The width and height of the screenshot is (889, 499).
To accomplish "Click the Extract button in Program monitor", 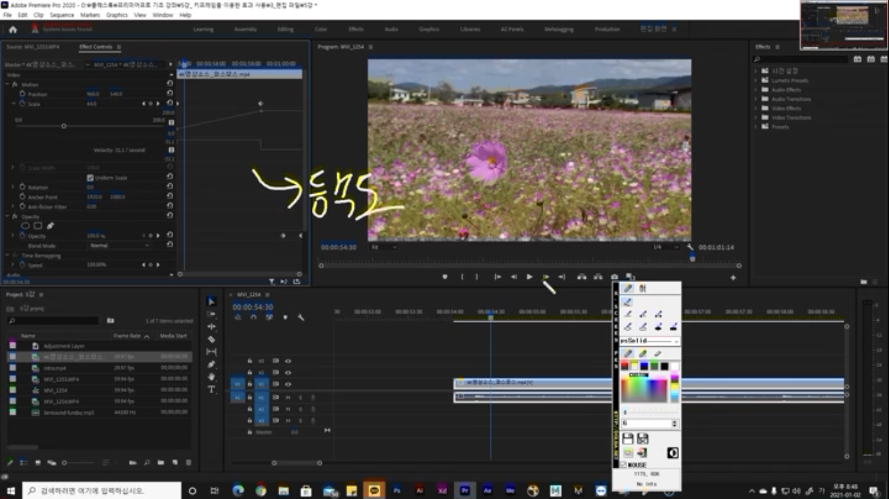I will click(x=598, y=277).
